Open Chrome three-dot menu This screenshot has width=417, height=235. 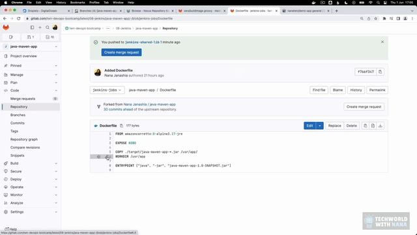click(412, 19)
